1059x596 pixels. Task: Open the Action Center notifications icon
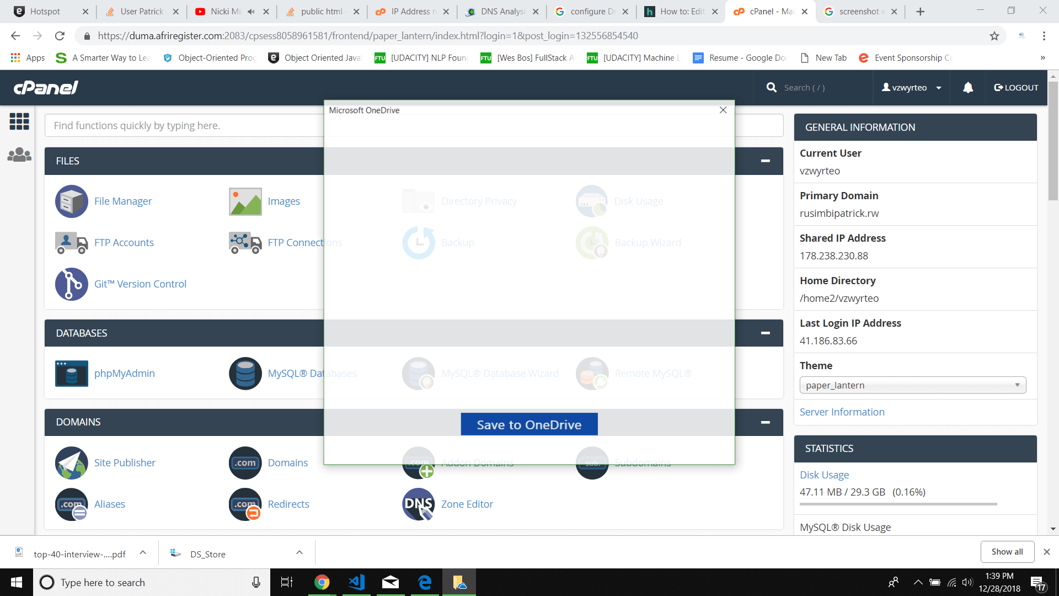pos(1038,583)
